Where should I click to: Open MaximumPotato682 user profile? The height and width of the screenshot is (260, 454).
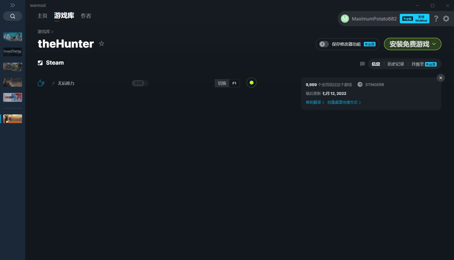point(374,19)
